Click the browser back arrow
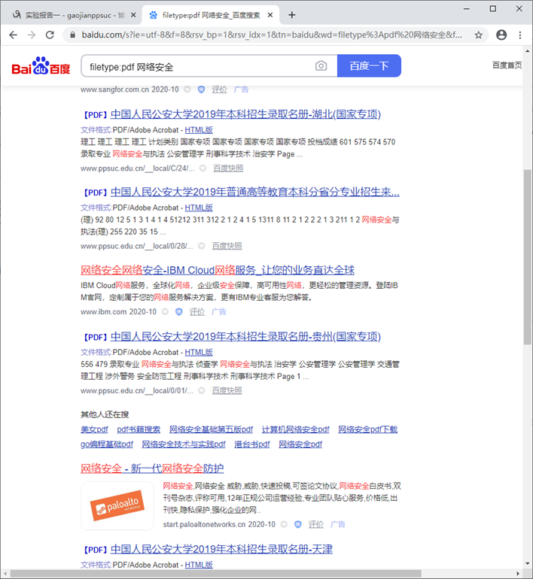Screen dimensions: 533x579 14,35
